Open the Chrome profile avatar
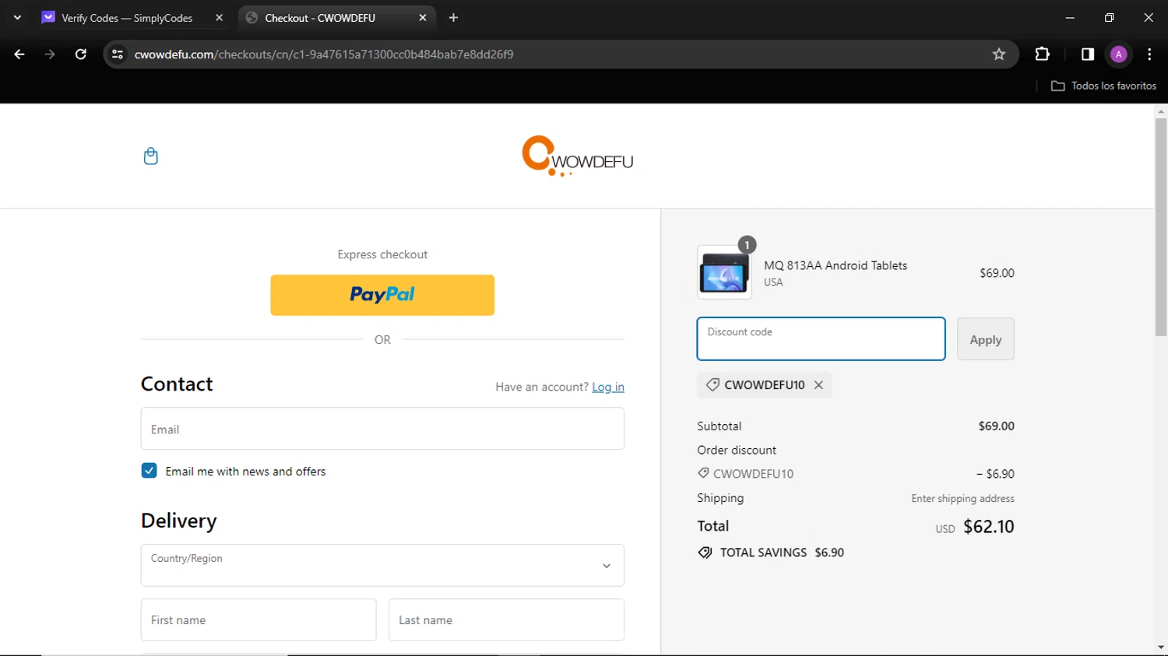This screenshot has width=1168, height=656. point(1119,54)
